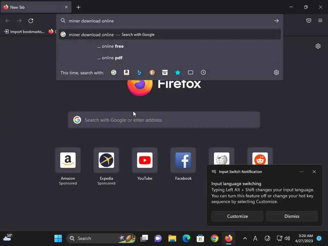Select the New Tab tab
328x246 pixels.
tap(36, 7)
